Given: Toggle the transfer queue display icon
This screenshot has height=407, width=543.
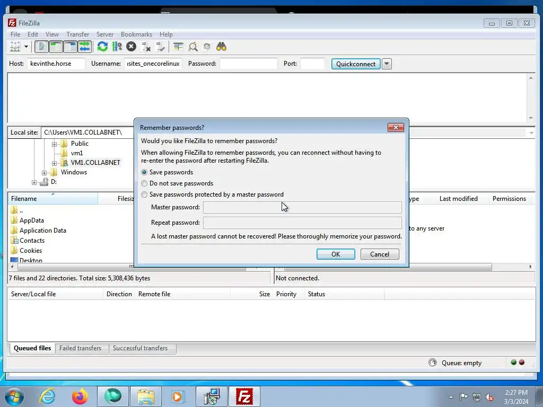Looking at the screenshot, I should [x=84, y=47].
